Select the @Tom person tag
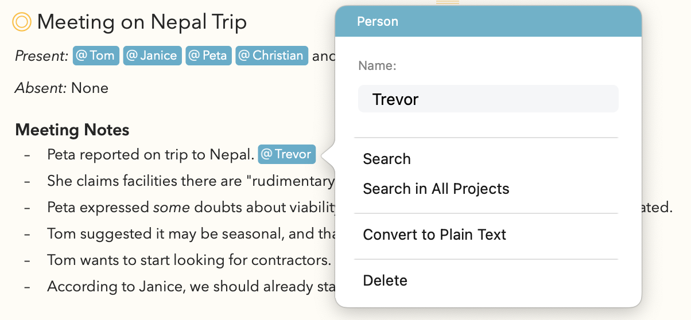 96,56
